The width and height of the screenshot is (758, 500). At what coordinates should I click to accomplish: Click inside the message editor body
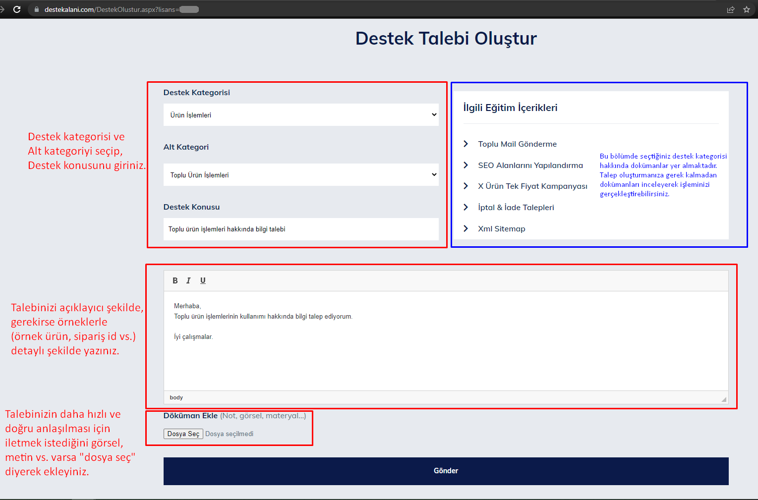point(446,341)
